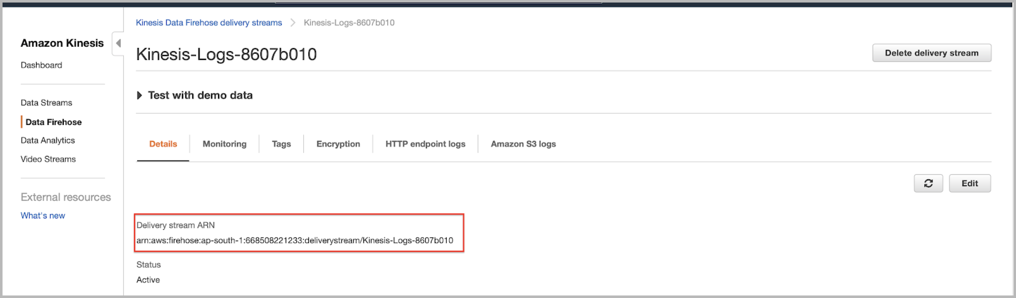Click the Delete delivery stream button
This screenshot has width=1016, height=298.
(x=931, y=53)
